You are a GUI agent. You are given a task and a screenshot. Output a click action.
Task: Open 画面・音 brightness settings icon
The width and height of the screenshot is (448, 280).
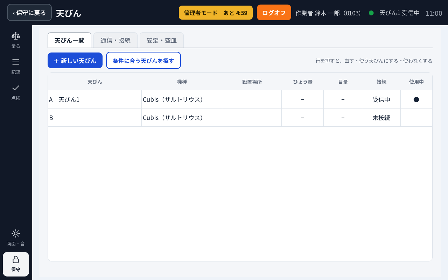click(16, 233)
